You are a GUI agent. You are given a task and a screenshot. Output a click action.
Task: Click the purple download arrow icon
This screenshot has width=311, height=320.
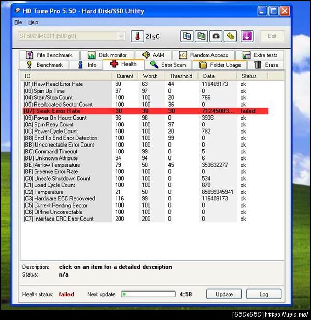[x=247, y=36]
